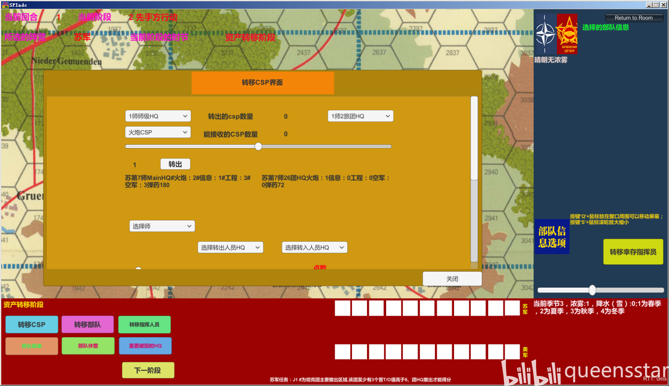Click the 部队休整 light green button
The width and height of the screenshot is (669, 386).
(88, 346)
